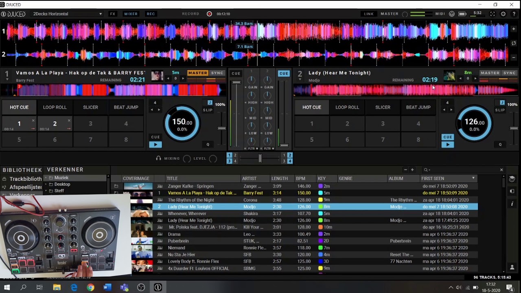The image size is (521, 293).
Task: Open the side panel layout icon
Action: (512, 192)
